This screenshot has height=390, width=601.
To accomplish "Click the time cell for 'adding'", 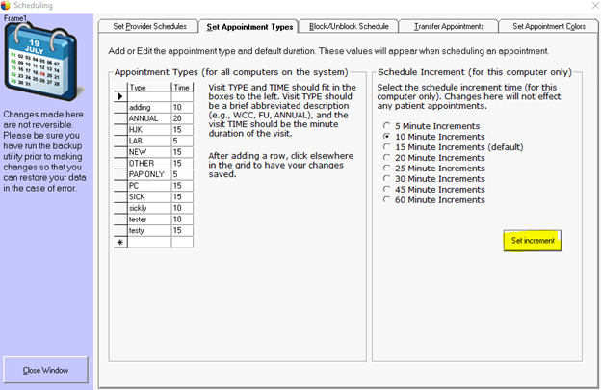I will [182, 107].
